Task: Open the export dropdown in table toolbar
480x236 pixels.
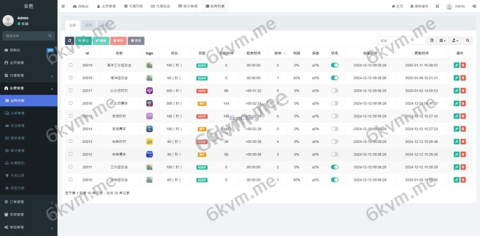Action: point(455,41)
